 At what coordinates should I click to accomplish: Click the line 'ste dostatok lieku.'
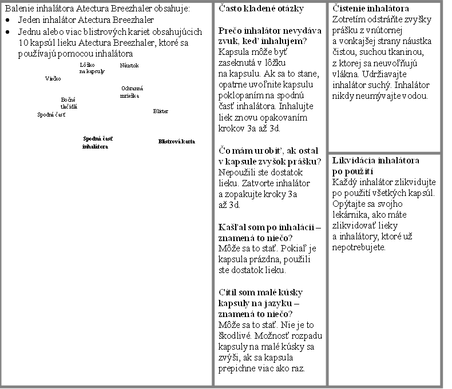coord(252,270)
